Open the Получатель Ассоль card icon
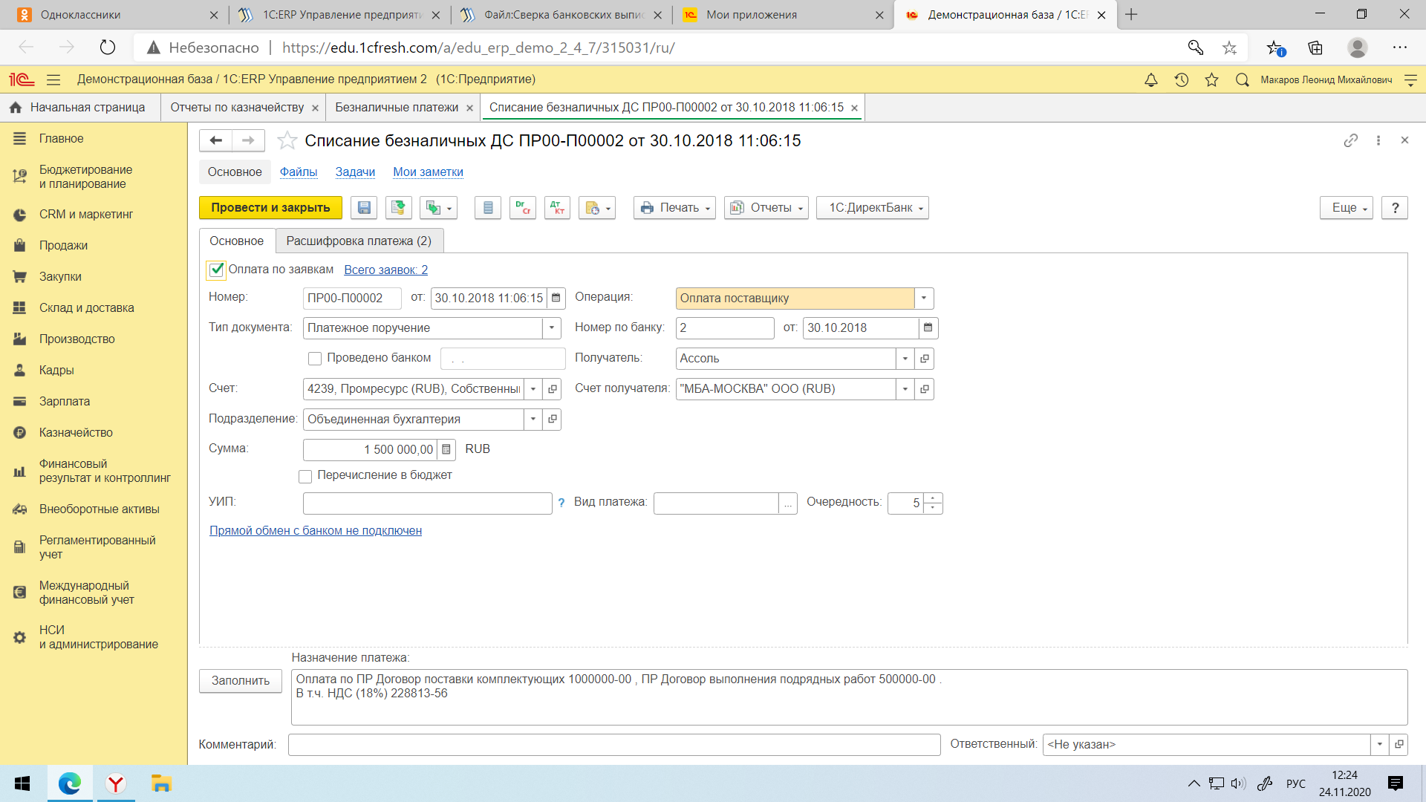The height and width of the screenshot is (802, 1426). click(x=925, y=359)
